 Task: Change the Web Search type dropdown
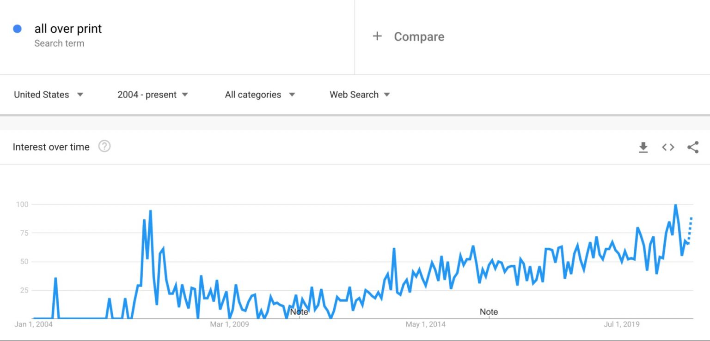click(360, 95)
